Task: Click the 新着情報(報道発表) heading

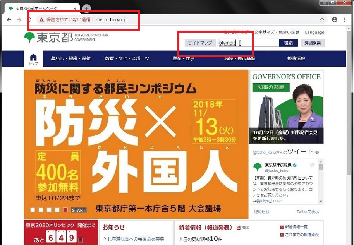Action: click(205, 228)
